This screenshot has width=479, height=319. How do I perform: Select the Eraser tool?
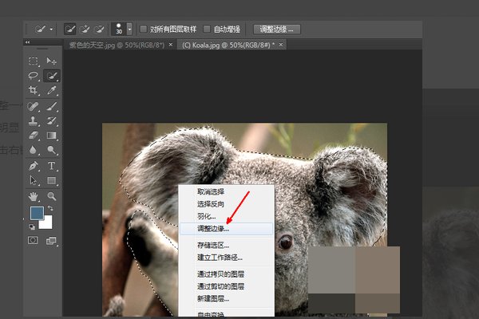pyautogui.click(x=33, y=136)
